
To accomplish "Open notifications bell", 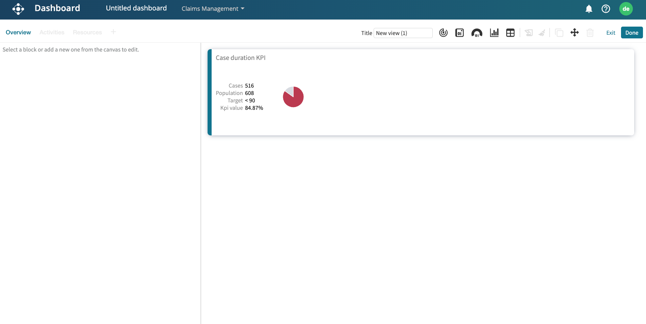I will (x=589, y=9).
